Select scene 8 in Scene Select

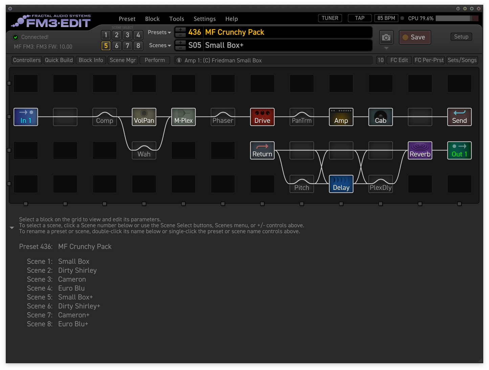(138, 46)
